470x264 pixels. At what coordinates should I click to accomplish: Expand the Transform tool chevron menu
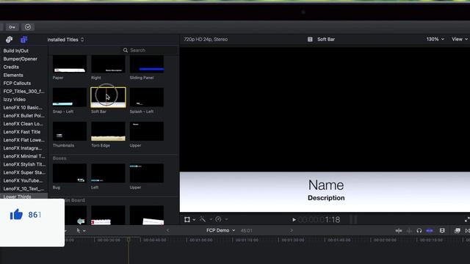click(x=194, y=220)
